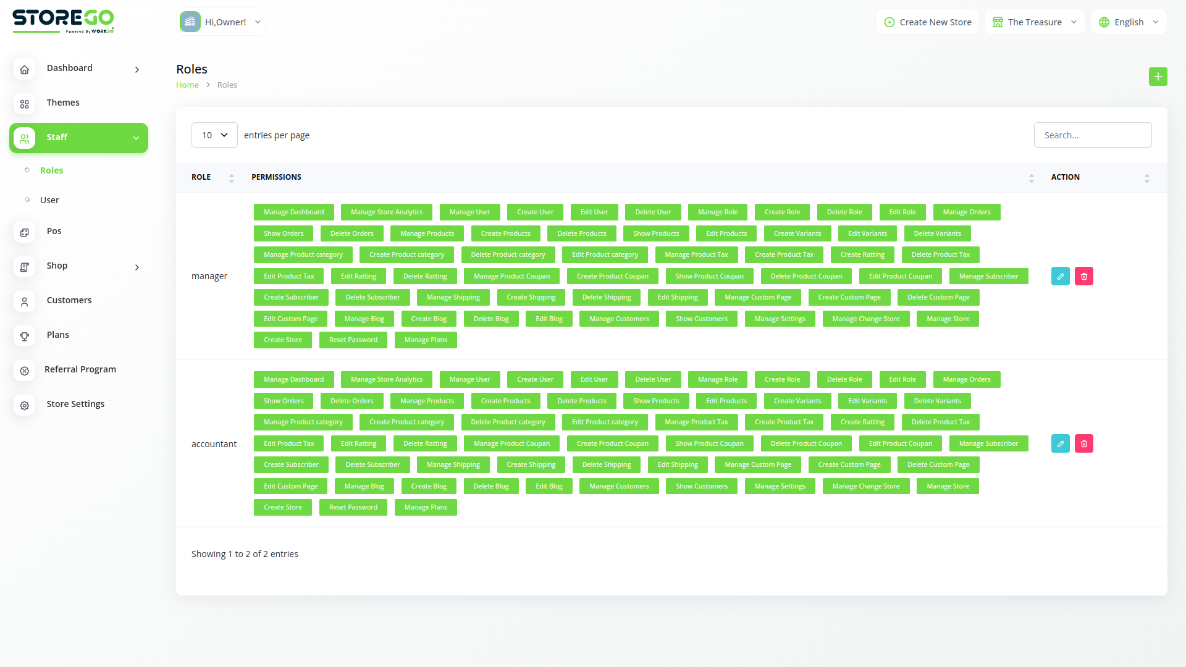Open the Dashboard icon in the sidebar
Viewport: 1186px width, 667px height.
24,70
